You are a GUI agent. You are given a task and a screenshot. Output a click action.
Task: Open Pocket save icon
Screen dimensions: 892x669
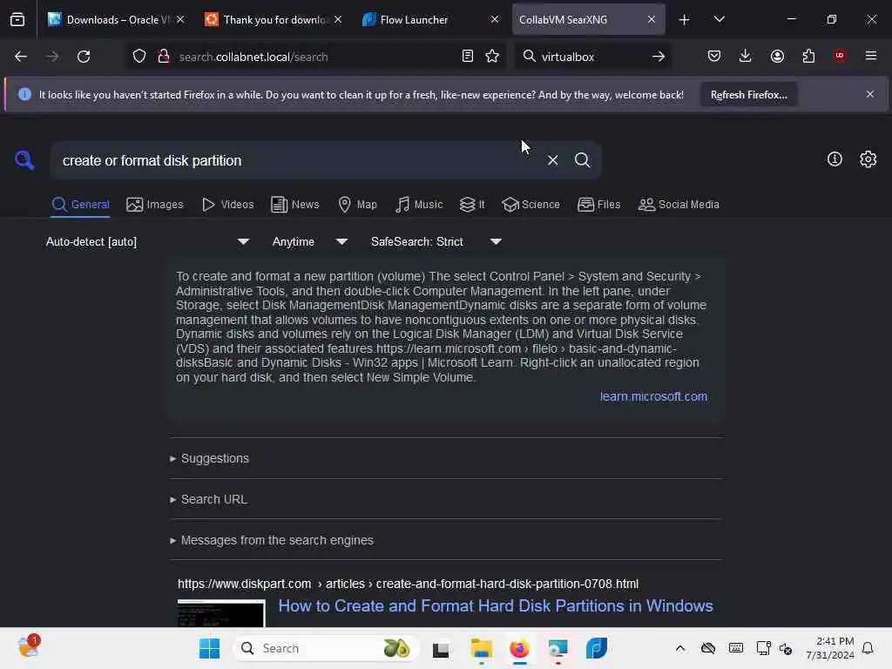(714, 56)
